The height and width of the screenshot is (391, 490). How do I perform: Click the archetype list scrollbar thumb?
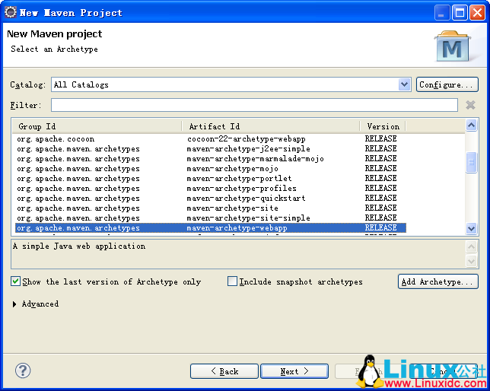(x=471, y=162)
